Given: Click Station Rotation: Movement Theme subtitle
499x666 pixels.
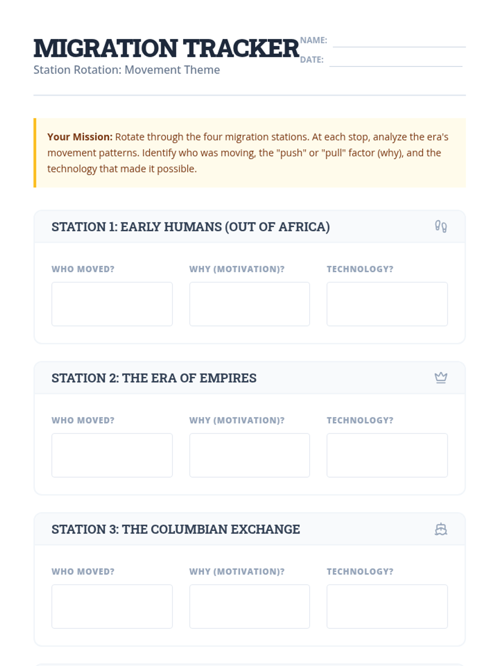Looking at the screenshot, I should (x=126, y=70).
